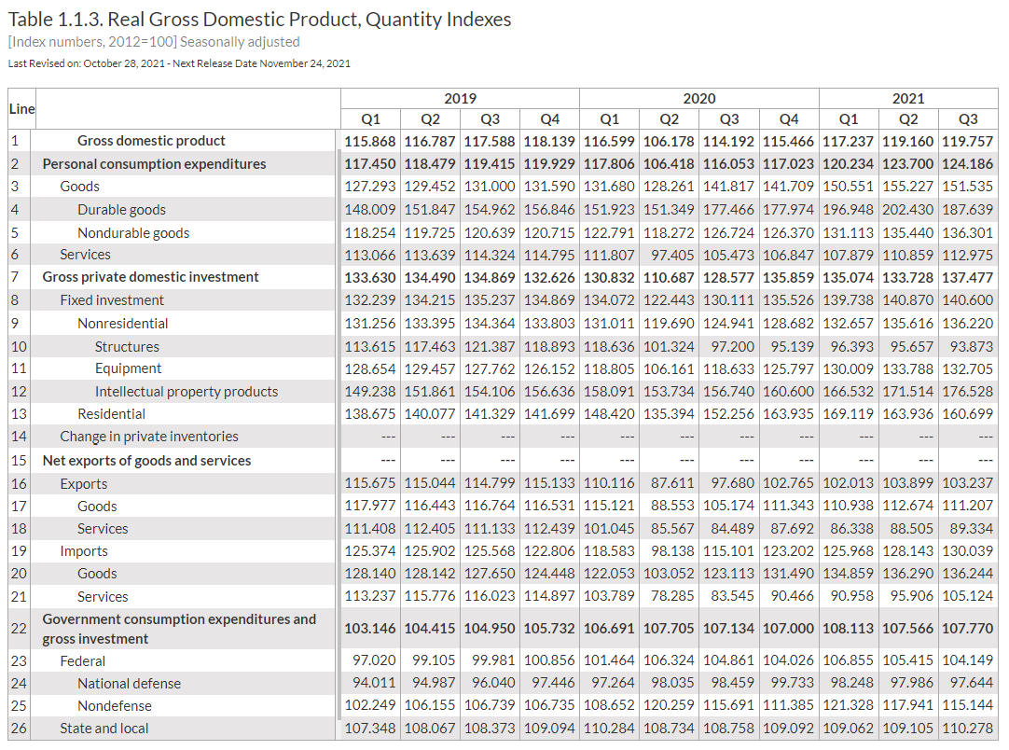Select the National defense row label
The height and width of the screenshot is (750, 1009).
[x=129, y=684]
